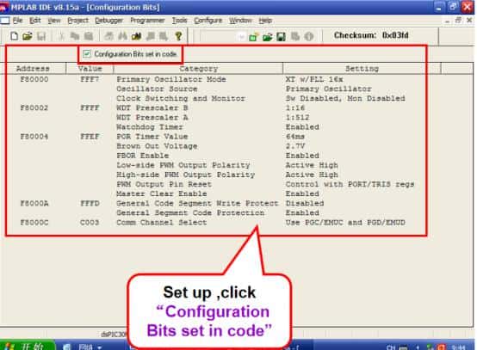Click value C003 cell
The width and height of the screenshot is (477, 350).
(90, 223)
